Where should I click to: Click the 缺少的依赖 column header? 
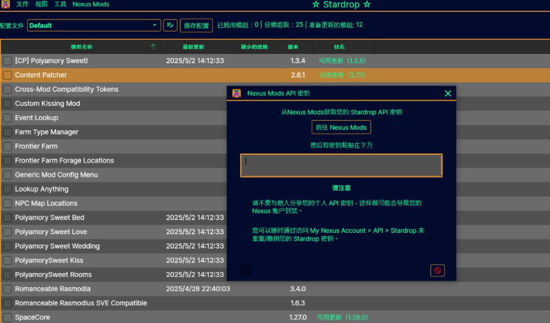(x=254, y=47)
